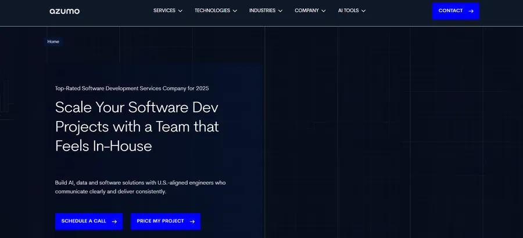Viewport: 523px width, 238px height.
Task: Expand the chevron next to Technologies
Action: click(x=235, y=11)
